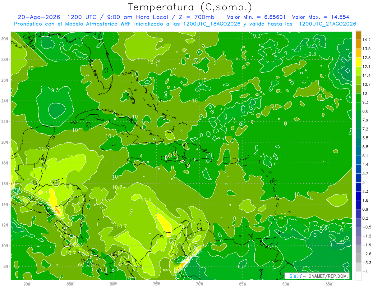Click the '-0.5' color bar value
This screenshot has width=373, height=288.
[366, 227]
